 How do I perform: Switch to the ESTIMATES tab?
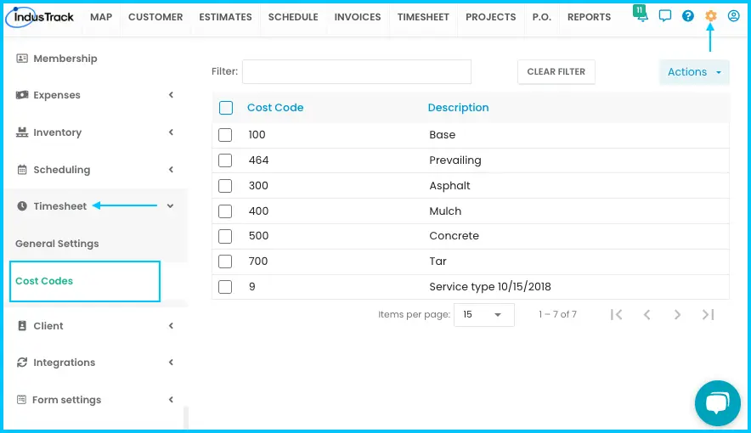coord(225,17)
